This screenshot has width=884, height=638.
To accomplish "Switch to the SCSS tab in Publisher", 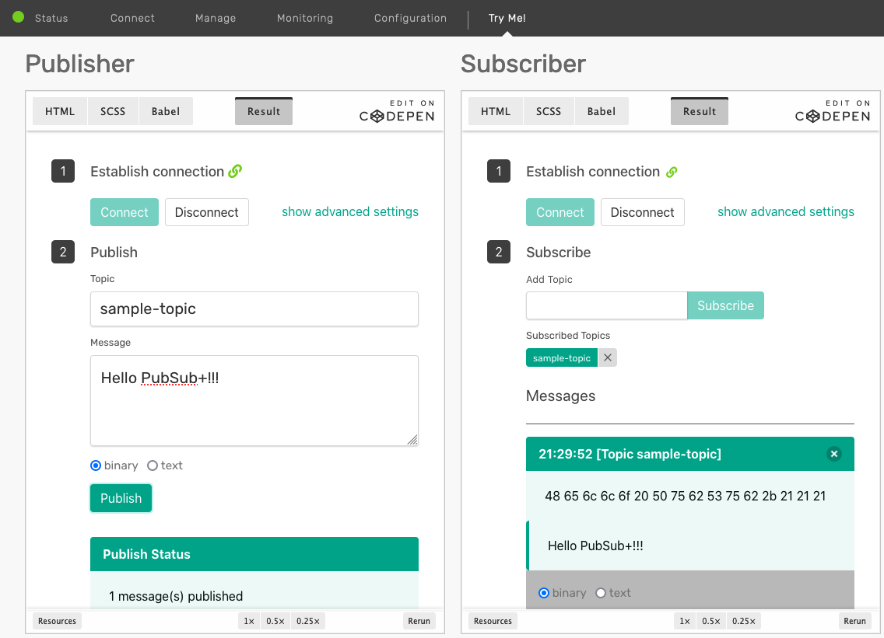I will click(x=112, y=111).
